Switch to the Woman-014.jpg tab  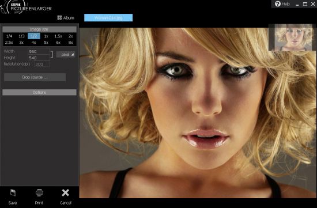pyautogui.click(x=108, y=18)
